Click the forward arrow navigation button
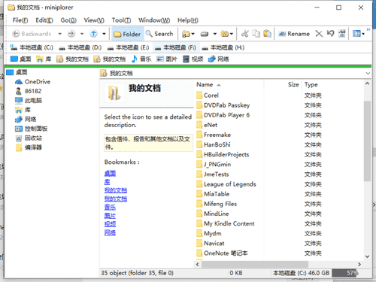 click(x=71, y=34)
